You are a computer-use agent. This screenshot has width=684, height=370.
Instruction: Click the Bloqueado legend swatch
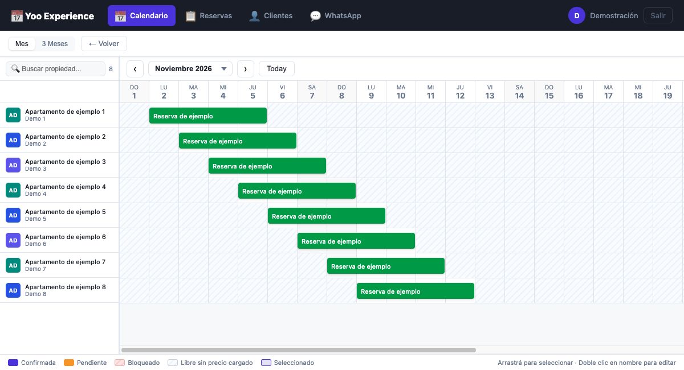point(120,363)
